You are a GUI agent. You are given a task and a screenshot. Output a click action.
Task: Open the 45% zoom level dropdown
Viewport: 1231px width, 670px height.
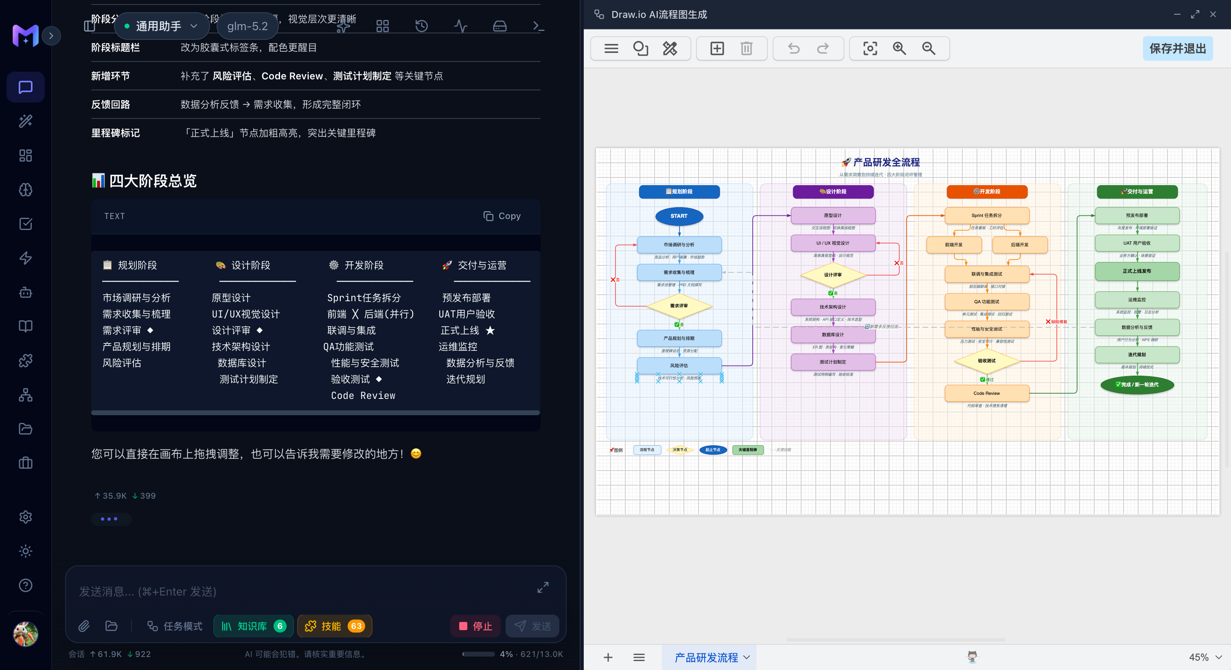coord(1205,657)
